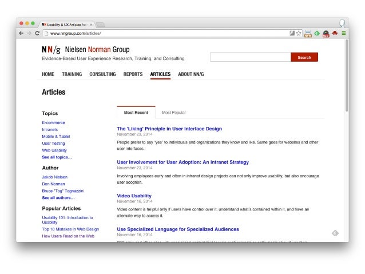365x274 pixels.
Task: Open How Users Read on the Web
Action: (68, 236)
